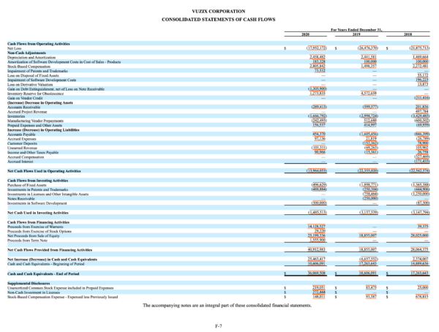Click 'Cash and Cash Equivalents - Beginning of Period'
The image size is (439, 332).
[x=45, y=264]
